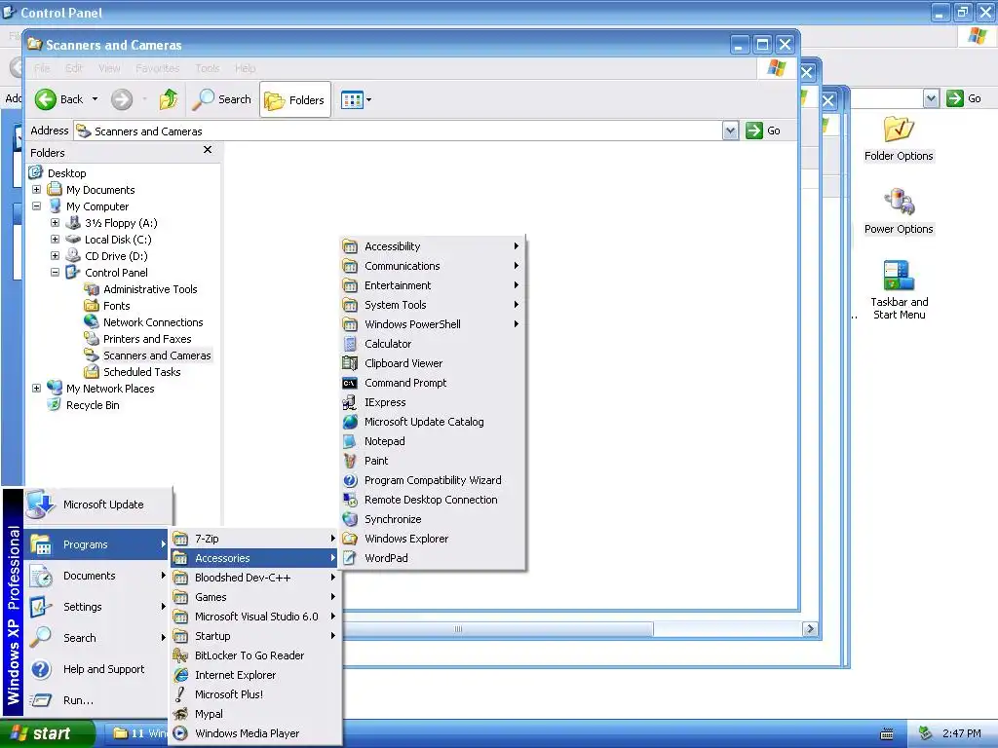Open the Views dropdown button
998x748 pixels.
pyautogui.click(x=356, y=100)
